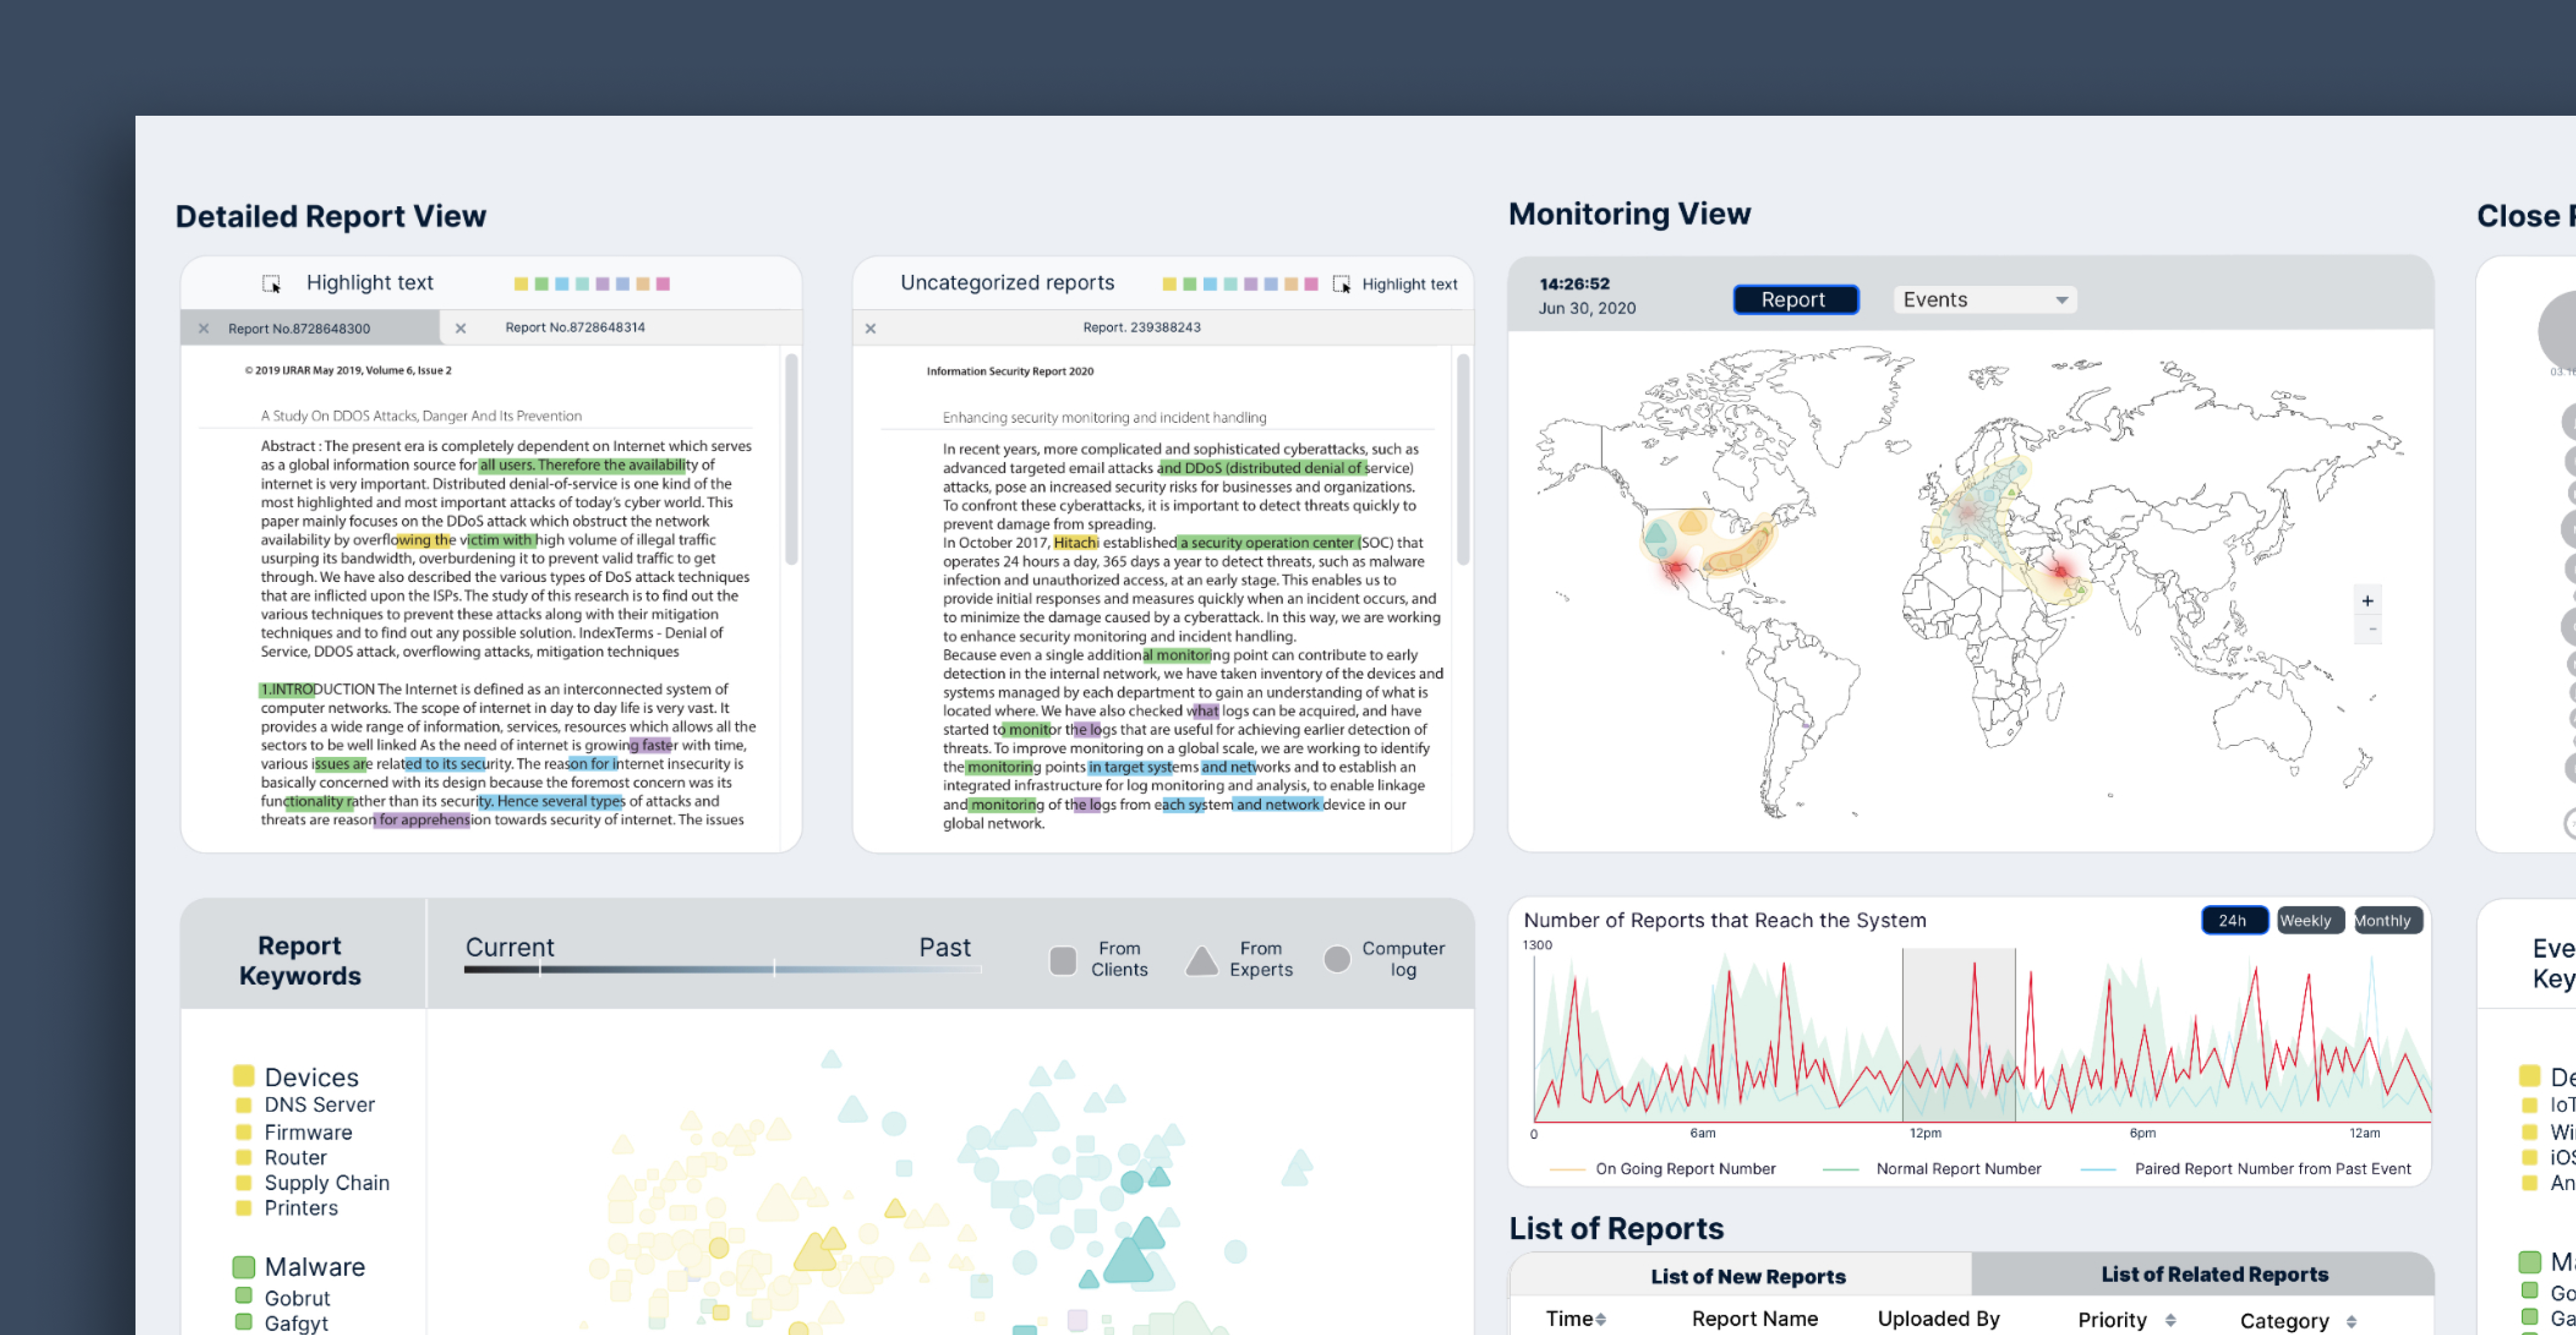Close Report 239388243 in Uncategorized reports
The height and width of the screenshot is (1335, 2576).
pyautogui.click(x=871, y=329)
